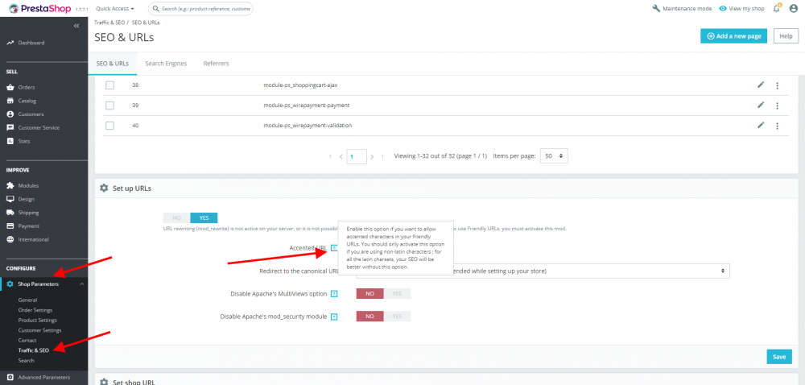Click Add a new page button
Image resolution: width=805 pixels, height=385 pixels.
(x=733, y=36)
